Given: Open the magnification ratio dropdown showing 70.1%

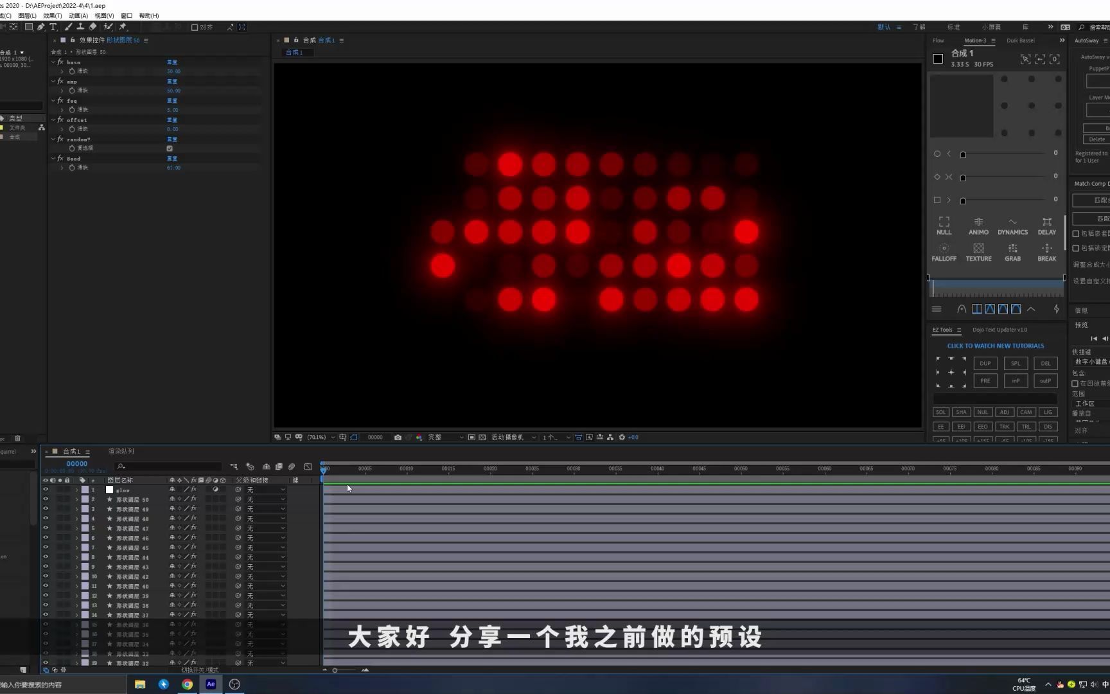Looking at the screenshot, I should [317, 437].
